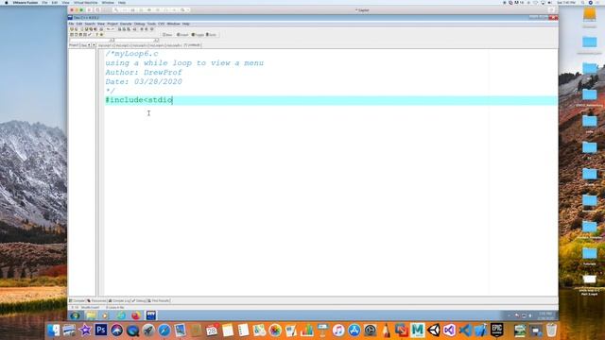Click the Dev-C++ taskbar button
The height and width of the screenshot is (340, 605).
[151, 315]
